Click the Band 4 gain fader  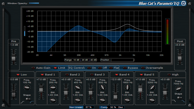tap(115, 96)
